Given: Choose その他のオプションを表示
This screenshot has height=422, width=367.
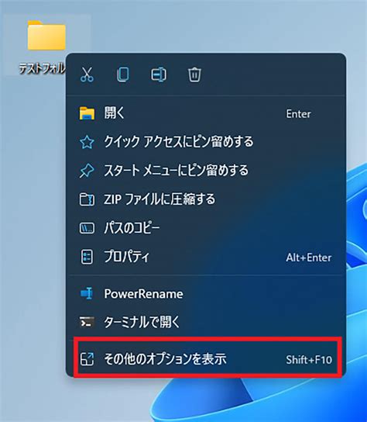Looking at the screenshot, I should [x=206, y=358].
